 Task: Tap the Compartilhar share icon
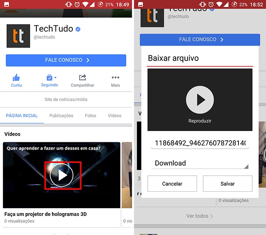(82, 77)
